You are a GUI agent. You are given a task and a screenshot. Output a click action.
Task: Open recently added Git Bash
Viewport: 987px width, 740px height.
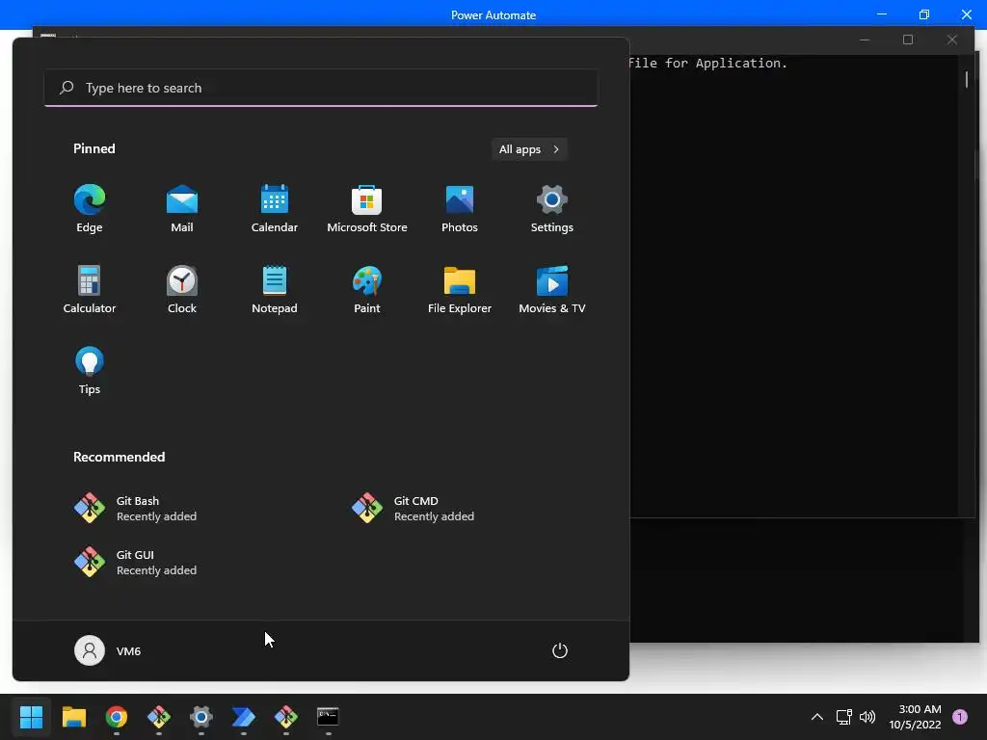[135, 509]
